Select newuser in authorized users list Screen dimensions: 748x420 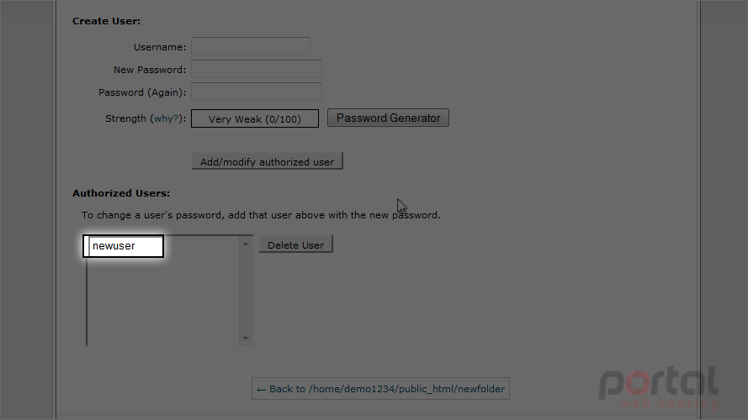click(123, 246)
